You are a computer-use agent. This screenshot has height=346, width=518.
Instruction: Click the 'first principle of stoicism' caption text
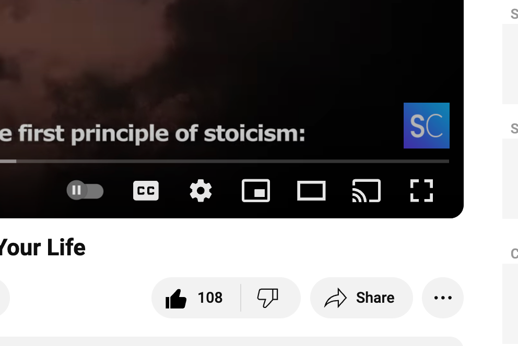point(152,134)
